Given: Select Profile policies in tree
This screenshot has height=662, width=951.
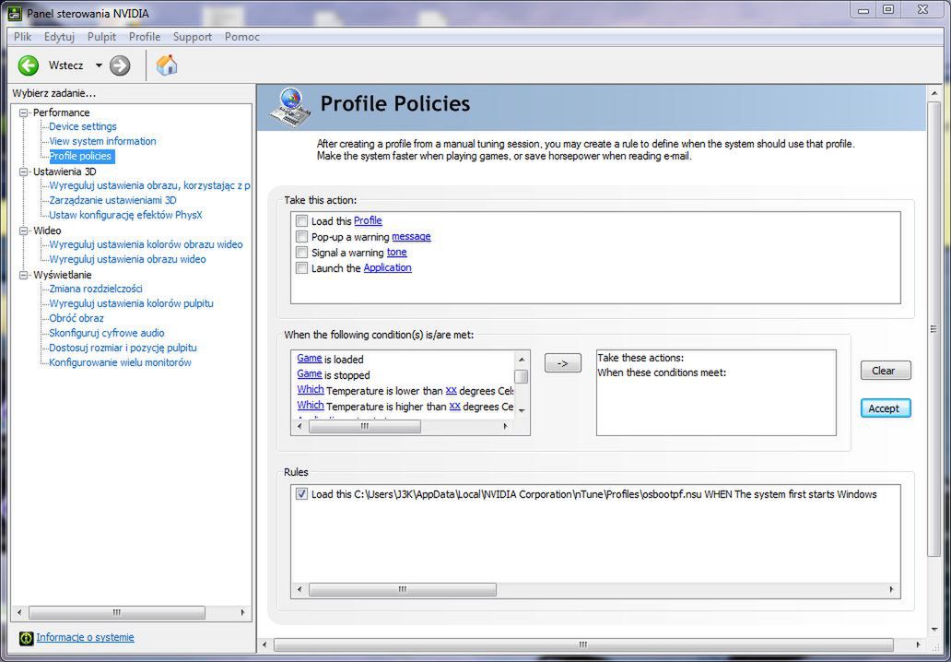Looking at the screenshot, I should pos(81,157).
